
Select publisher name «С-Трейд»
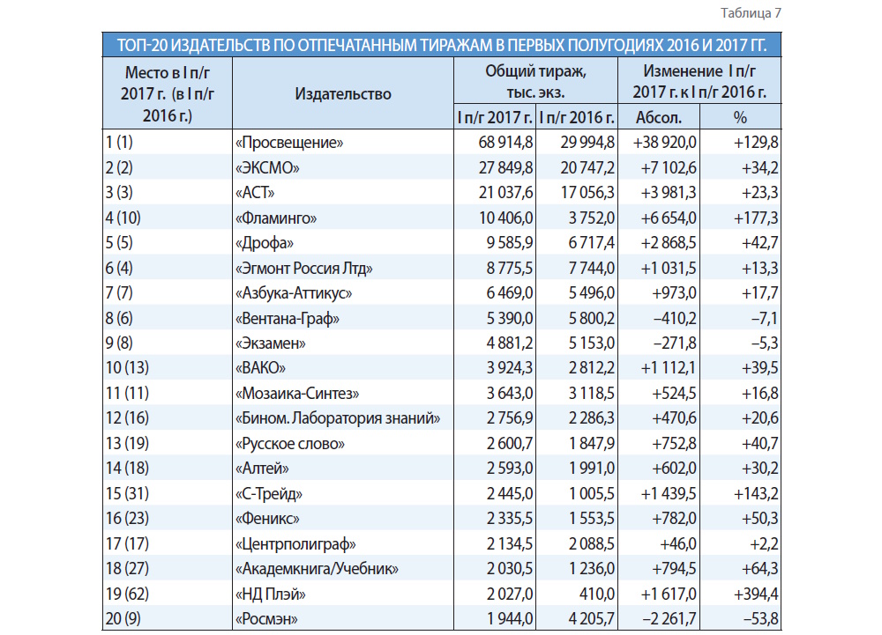269,493
